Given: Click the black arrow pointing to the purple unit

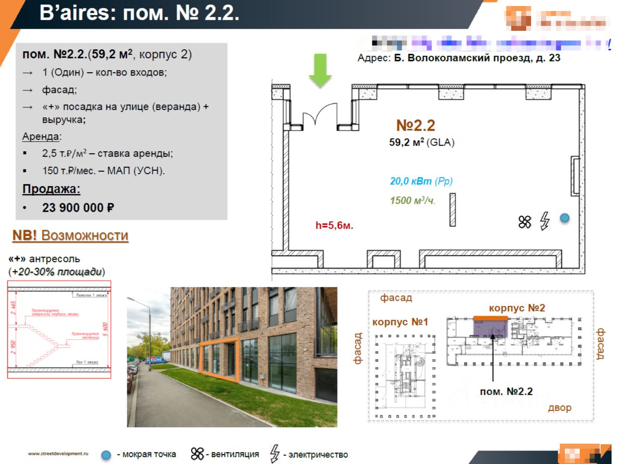Looking at the screenshot, I should [x=493, y=357].
